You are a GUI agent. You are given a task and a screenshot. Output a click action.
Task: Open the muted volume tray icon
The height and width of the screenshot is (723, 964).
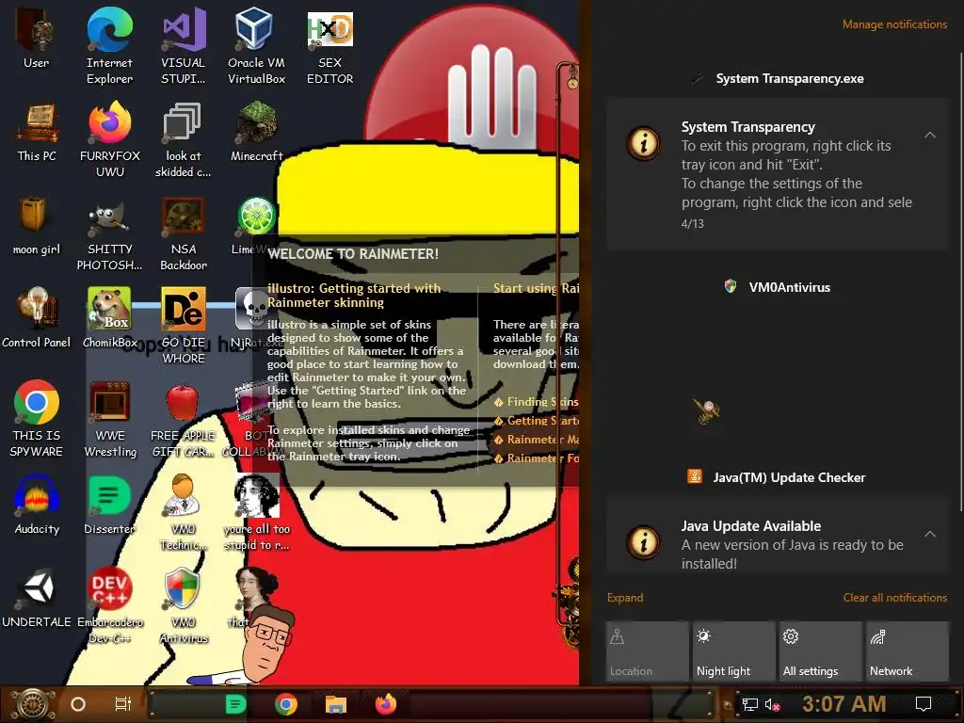tap(773, 704)
